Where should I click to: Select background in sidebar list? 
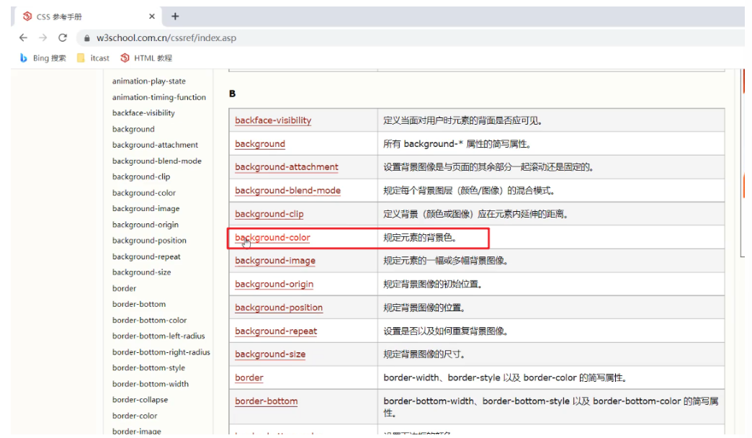tap(133, 129)
